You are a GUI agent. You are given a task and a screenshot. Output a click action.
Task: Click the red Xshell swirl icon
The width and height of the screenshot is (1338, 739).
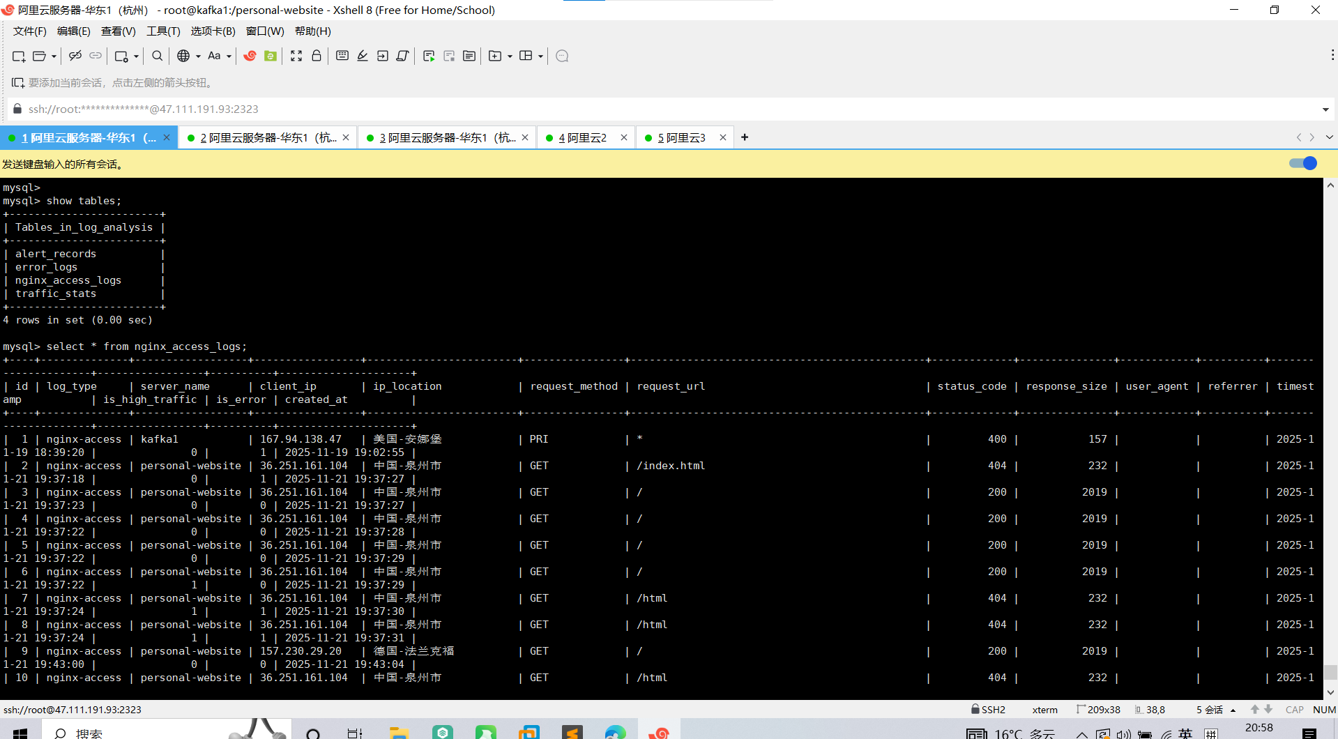click(x=250, y=56)
